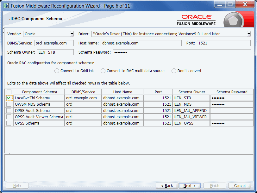Minimize the wizard window

[220, 4]
